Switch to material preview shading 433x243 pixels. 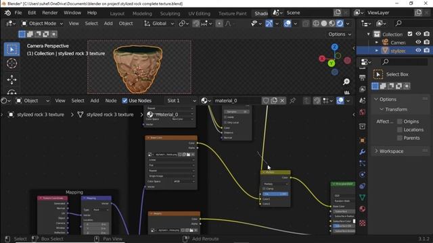click(x=332, y=24)
